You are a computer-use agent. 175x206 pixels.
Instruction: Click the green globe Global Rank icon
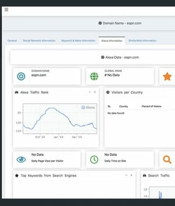tap(94, 76)
